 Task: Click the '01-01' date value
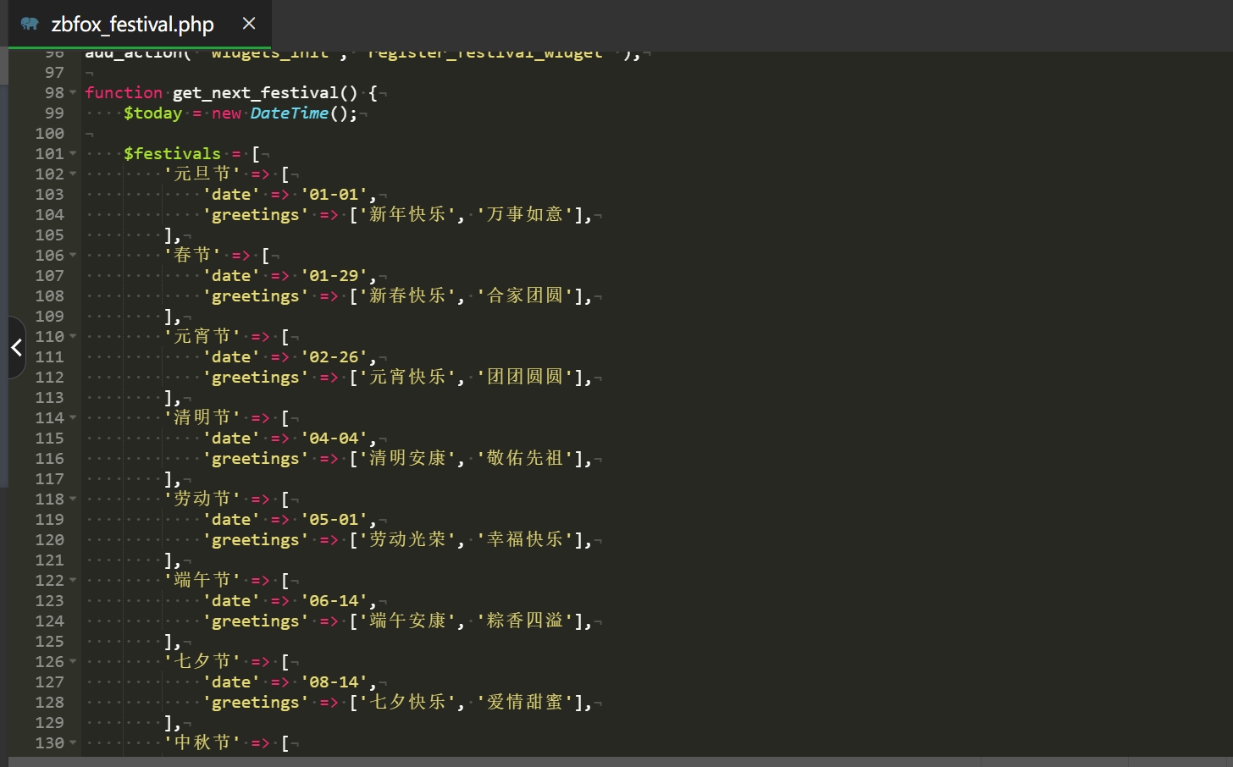[x=335, y=194]
